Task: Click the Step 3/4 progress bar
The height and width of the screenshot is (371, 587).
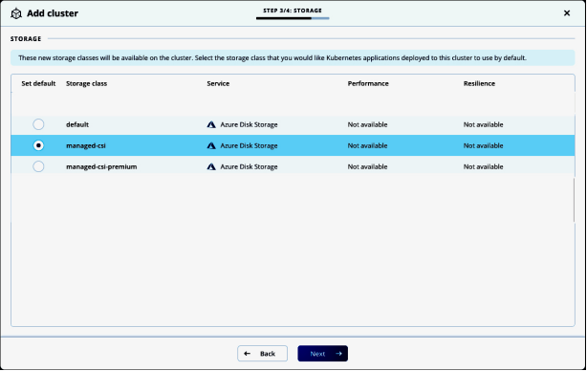Action: [x=293, y=18]
